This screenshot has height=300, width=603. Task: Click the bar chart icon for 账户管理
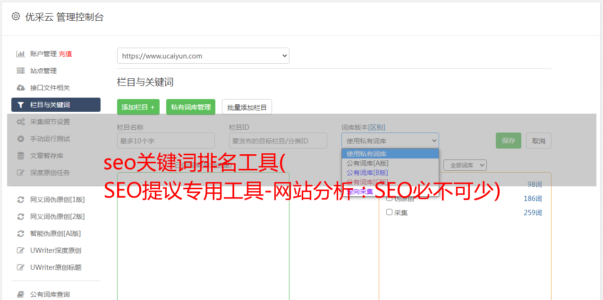point(20,54)
